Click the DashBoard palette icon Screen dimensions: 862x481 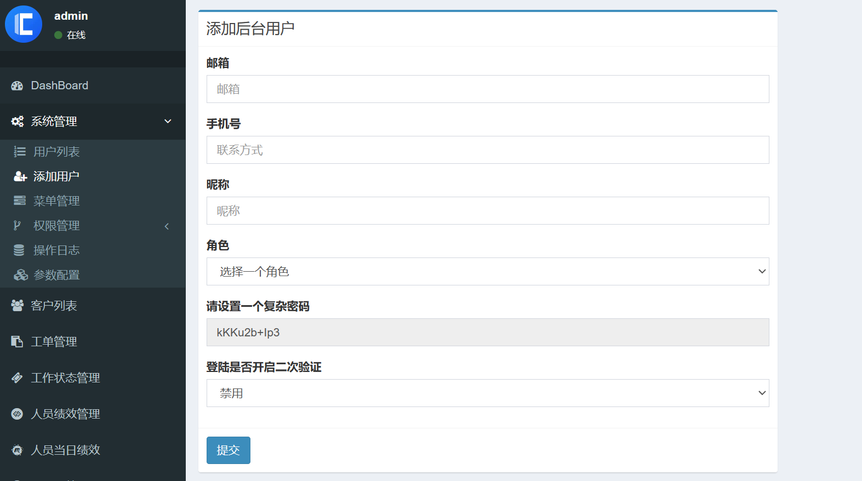[x=18, y=85]
